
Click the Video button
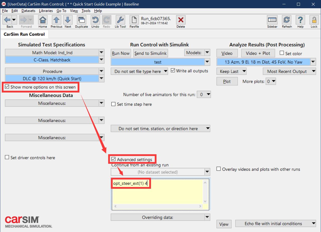click(x=227, y=53)
